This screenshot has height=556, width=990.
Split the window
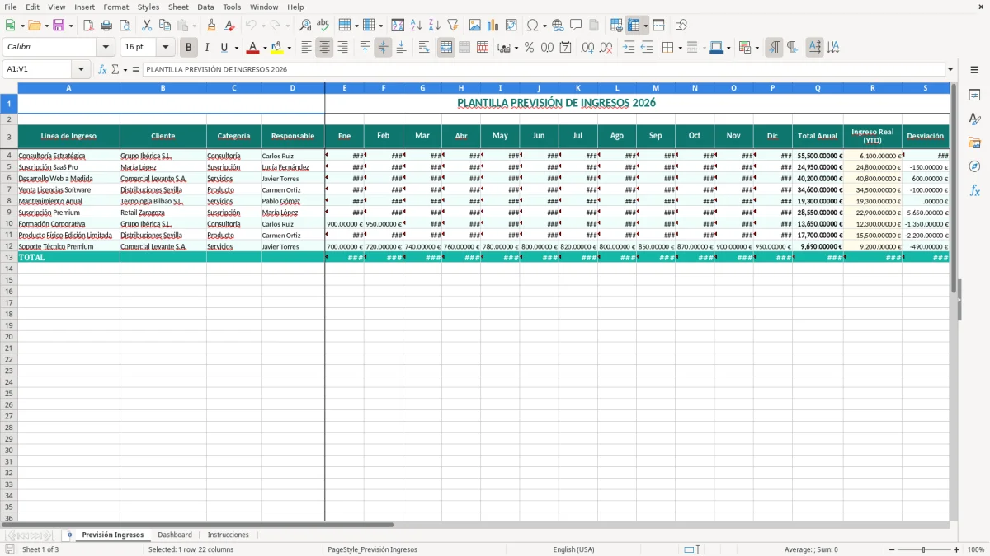(x=659, y=26)
